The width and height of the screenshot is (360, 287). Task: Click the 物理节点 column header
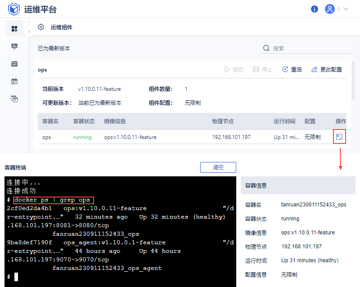point(223,121)
